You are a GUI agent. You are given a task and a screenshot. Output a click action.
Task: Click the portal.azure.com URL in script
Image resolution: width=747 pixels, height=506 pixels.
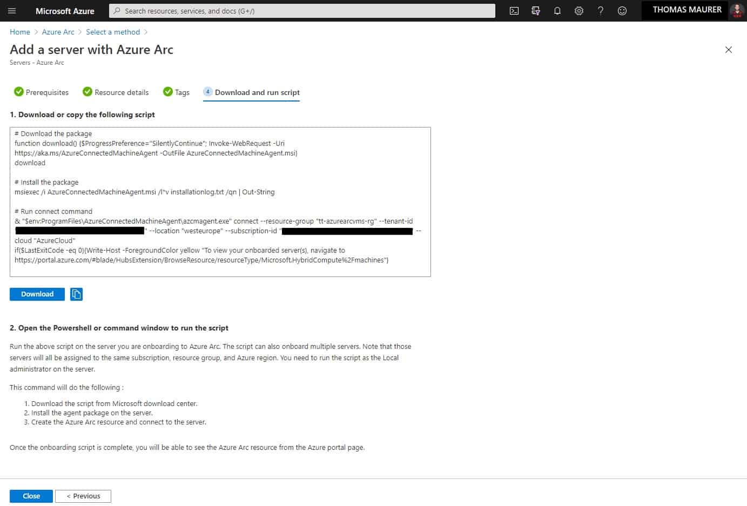pyautogui.click(x=201, y=260)
